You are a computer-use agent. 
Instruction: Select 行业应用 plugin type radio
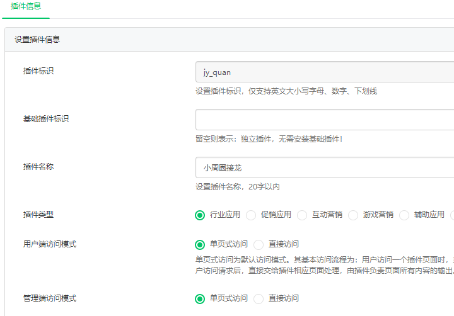pos(201,215)
